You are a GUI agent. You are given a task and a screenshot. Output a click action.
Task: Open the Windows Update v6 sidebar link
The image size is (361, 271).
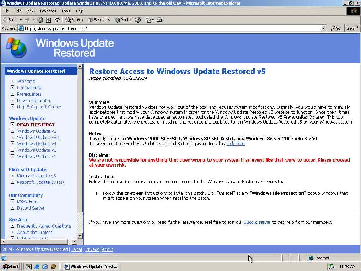pyautogui.click(x=37, y=156)
